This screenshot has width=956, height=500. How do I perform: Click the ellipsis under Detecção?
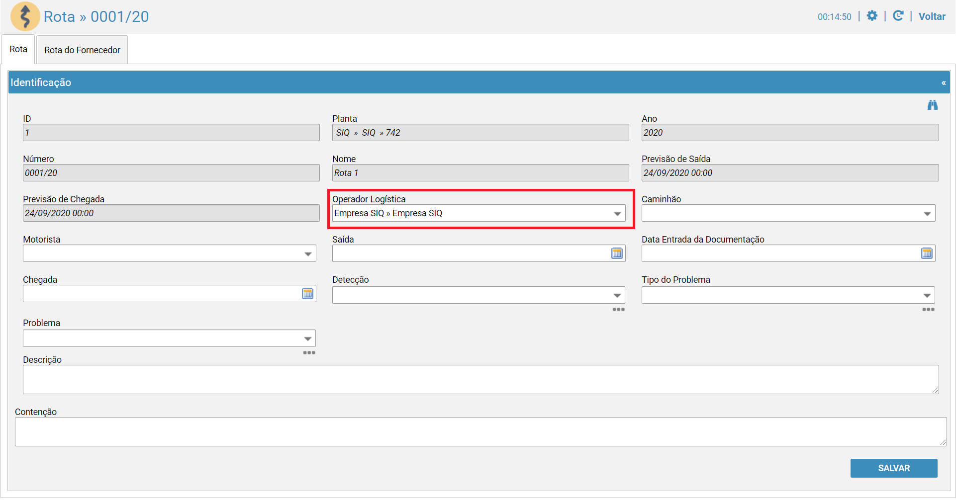click(x=618, y=310)
